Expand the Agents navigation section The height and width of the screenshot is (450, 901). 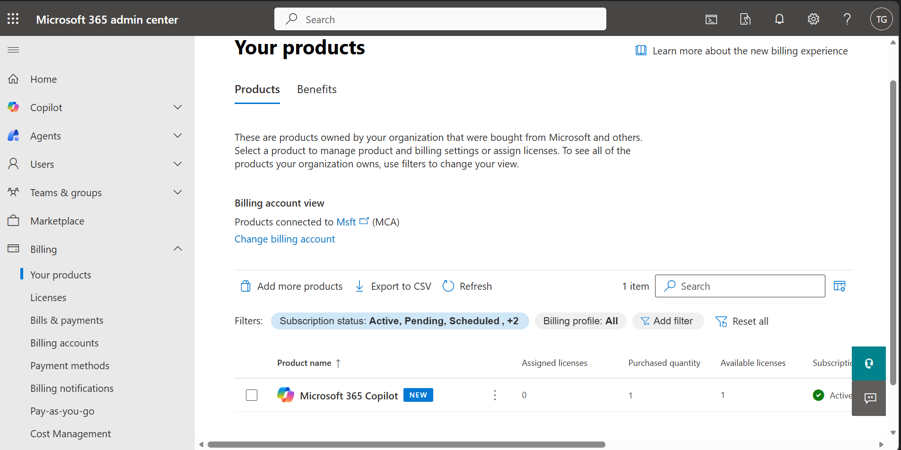[178, 136]
